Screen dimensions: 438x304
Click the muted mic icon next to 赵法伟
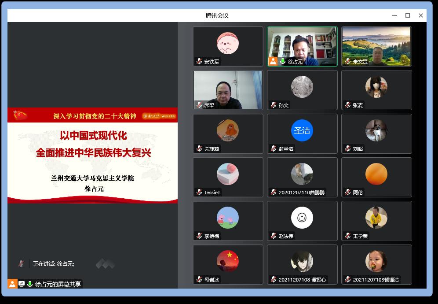click(x=274, y=236)
